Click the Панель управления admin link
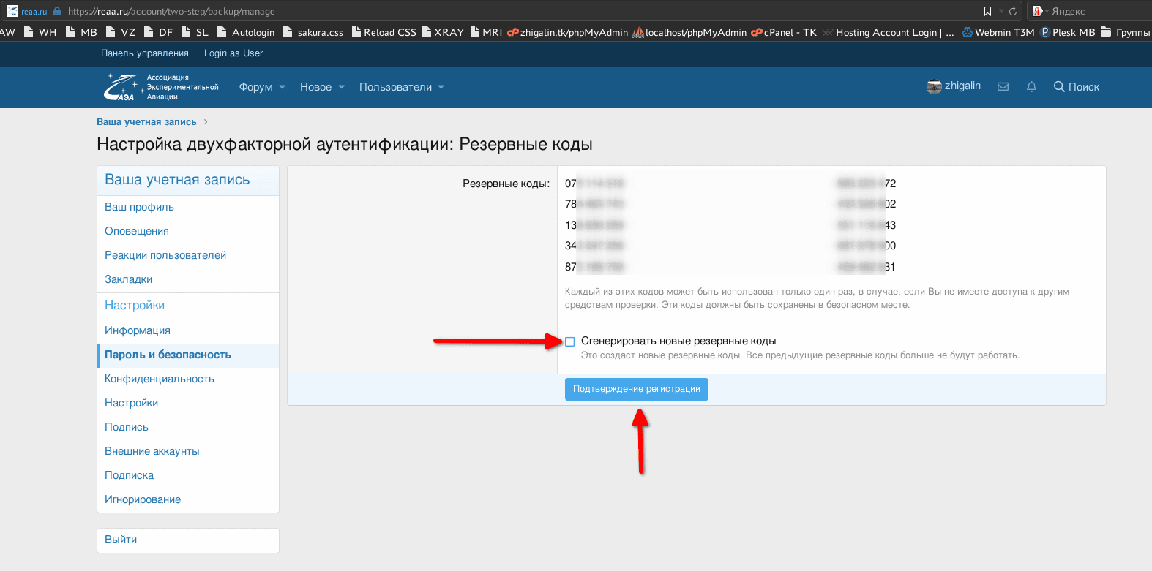 pyautogui.click(x=145, y=53)
